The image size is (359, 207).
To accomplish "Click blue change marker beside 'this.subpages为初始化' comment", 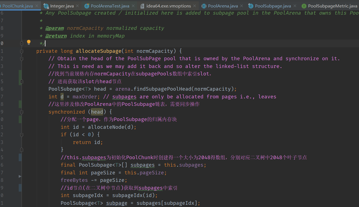I will point(20,158).
